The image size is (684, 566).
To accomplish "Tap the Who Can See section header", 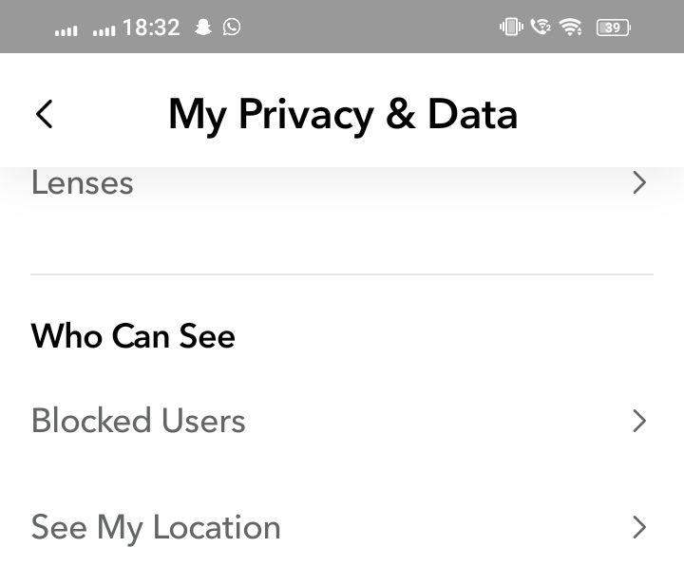I will pos(133,336).
